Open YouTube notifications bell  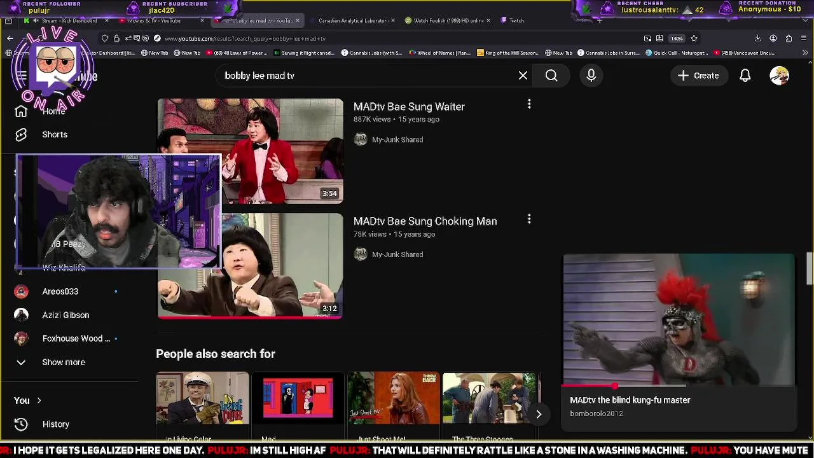(x=745, y=76)
